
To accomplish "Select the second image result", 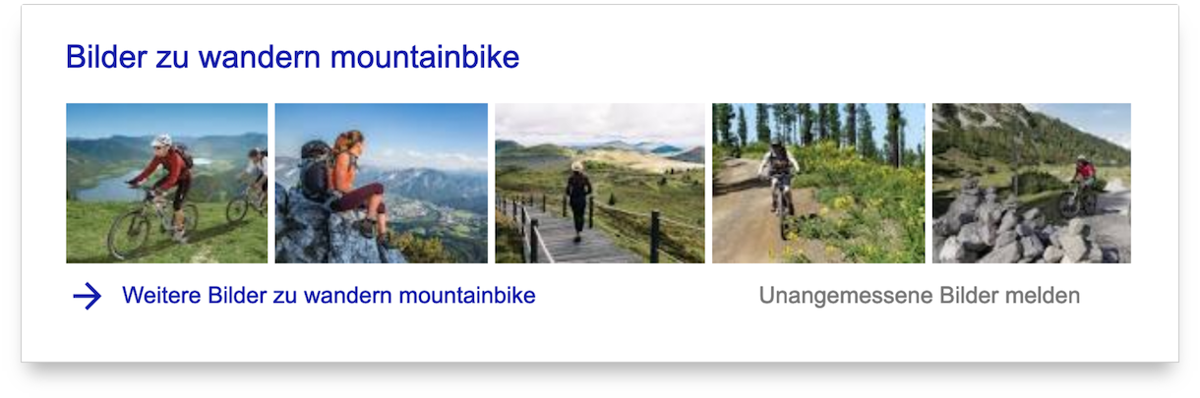I will tap(381, 184).
